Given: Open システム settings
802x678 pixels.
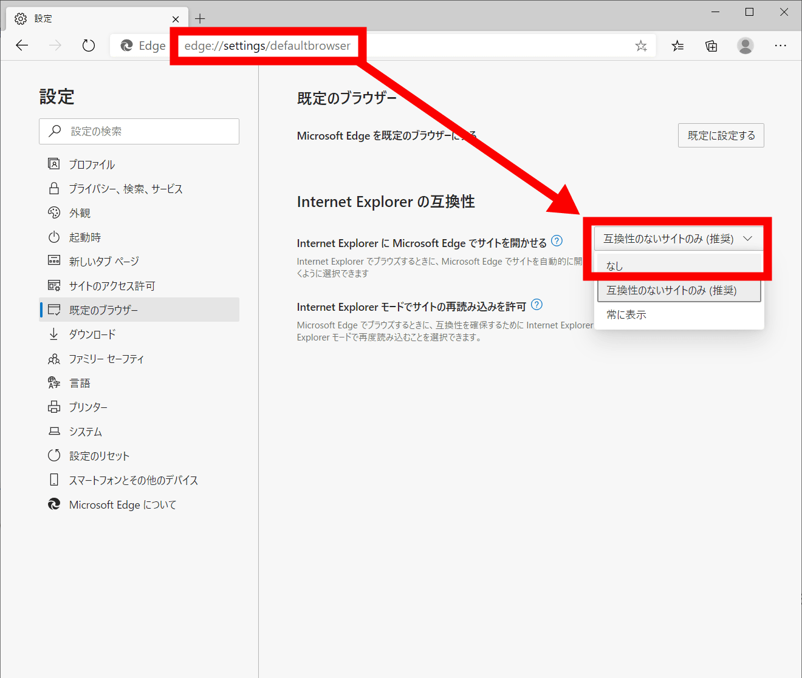Looking at the screenshot, I should tap(139, 432).
